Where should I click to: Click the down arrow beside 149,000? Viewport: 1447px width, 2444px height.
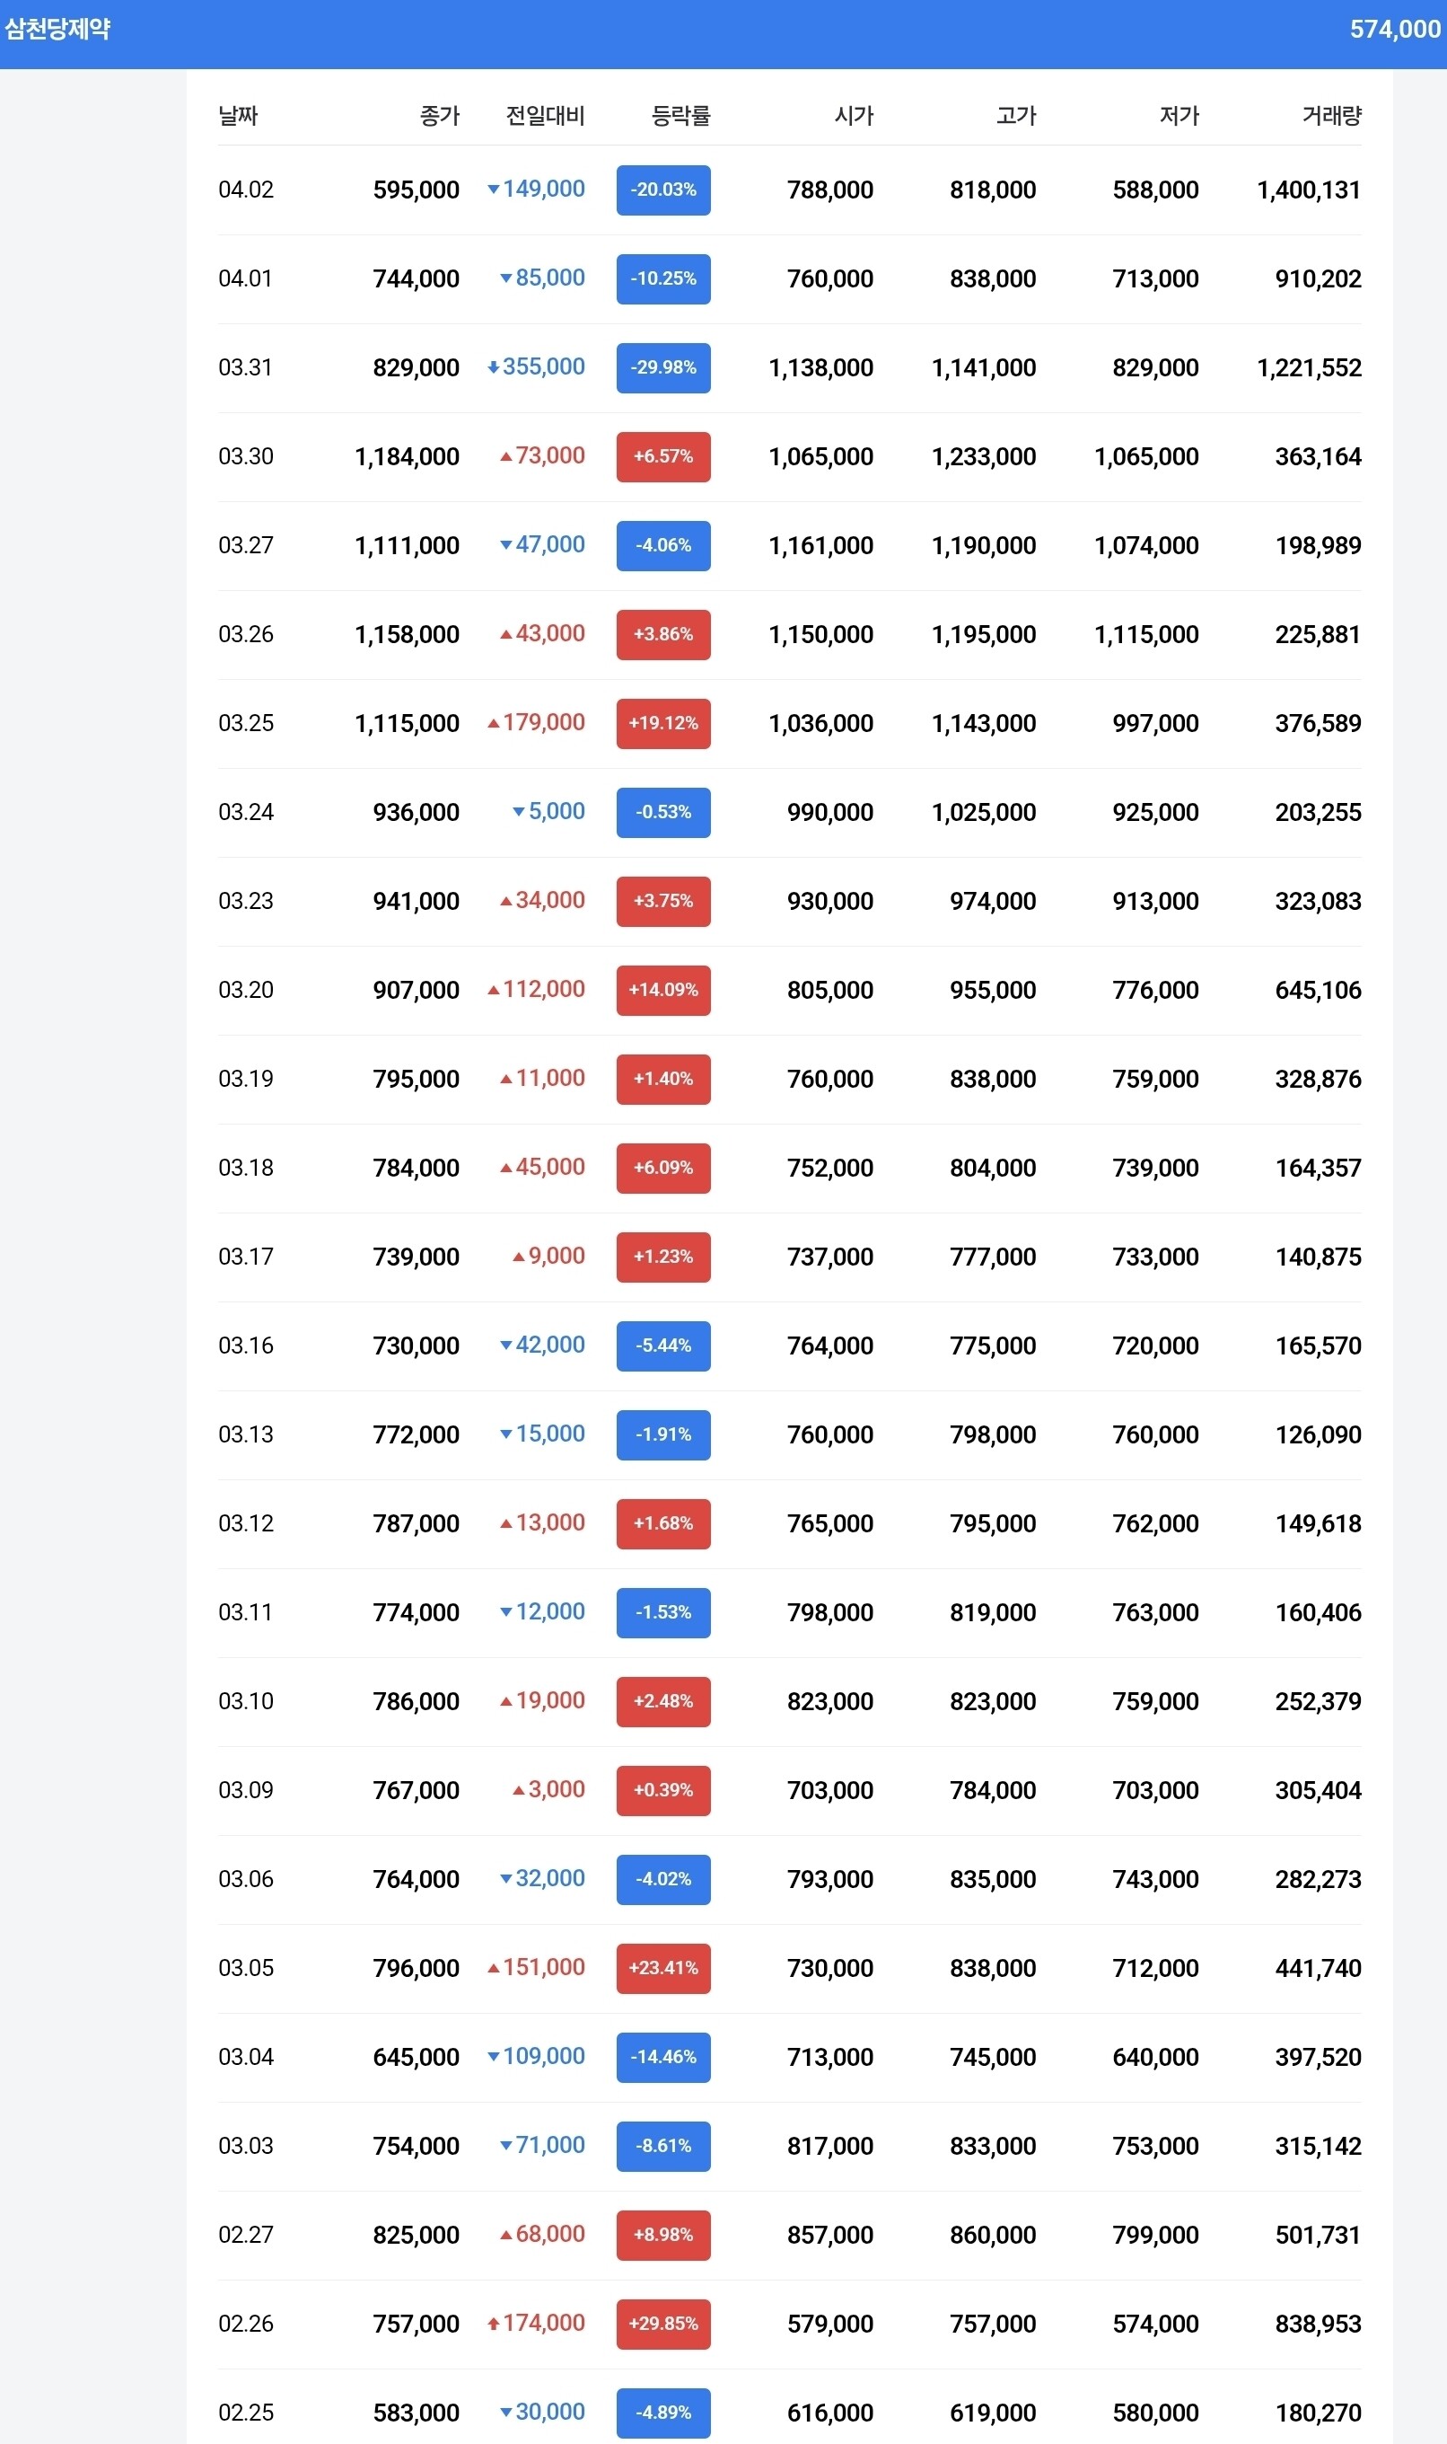[x=494, y=190]
